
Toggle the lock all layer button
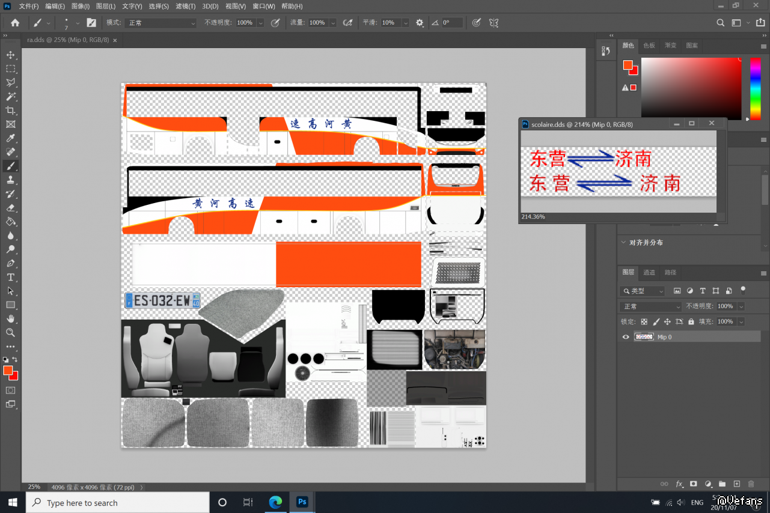coord(691,322)
